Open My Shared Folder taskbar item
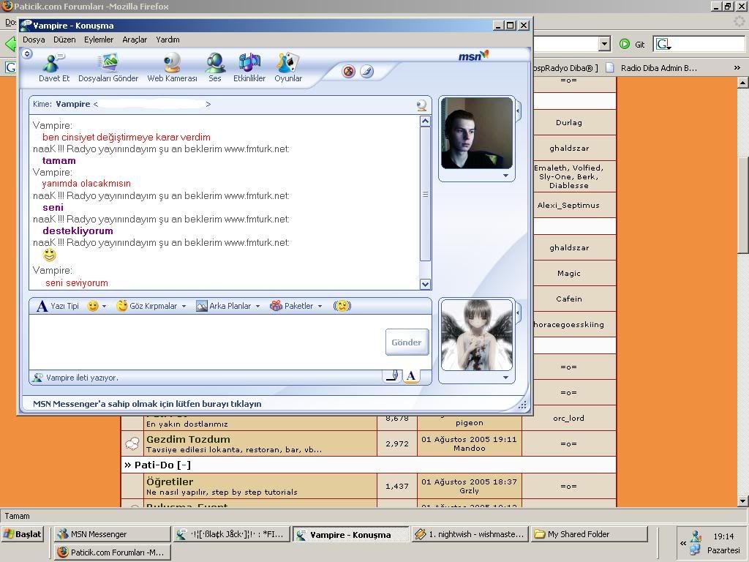This screenshot has height=562, width=749. (589, 534)
